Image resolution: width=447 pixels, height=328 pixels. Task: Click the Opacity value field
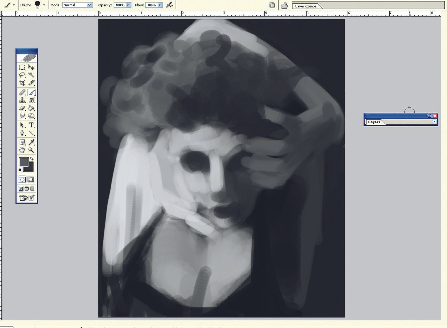coord(120,5)
